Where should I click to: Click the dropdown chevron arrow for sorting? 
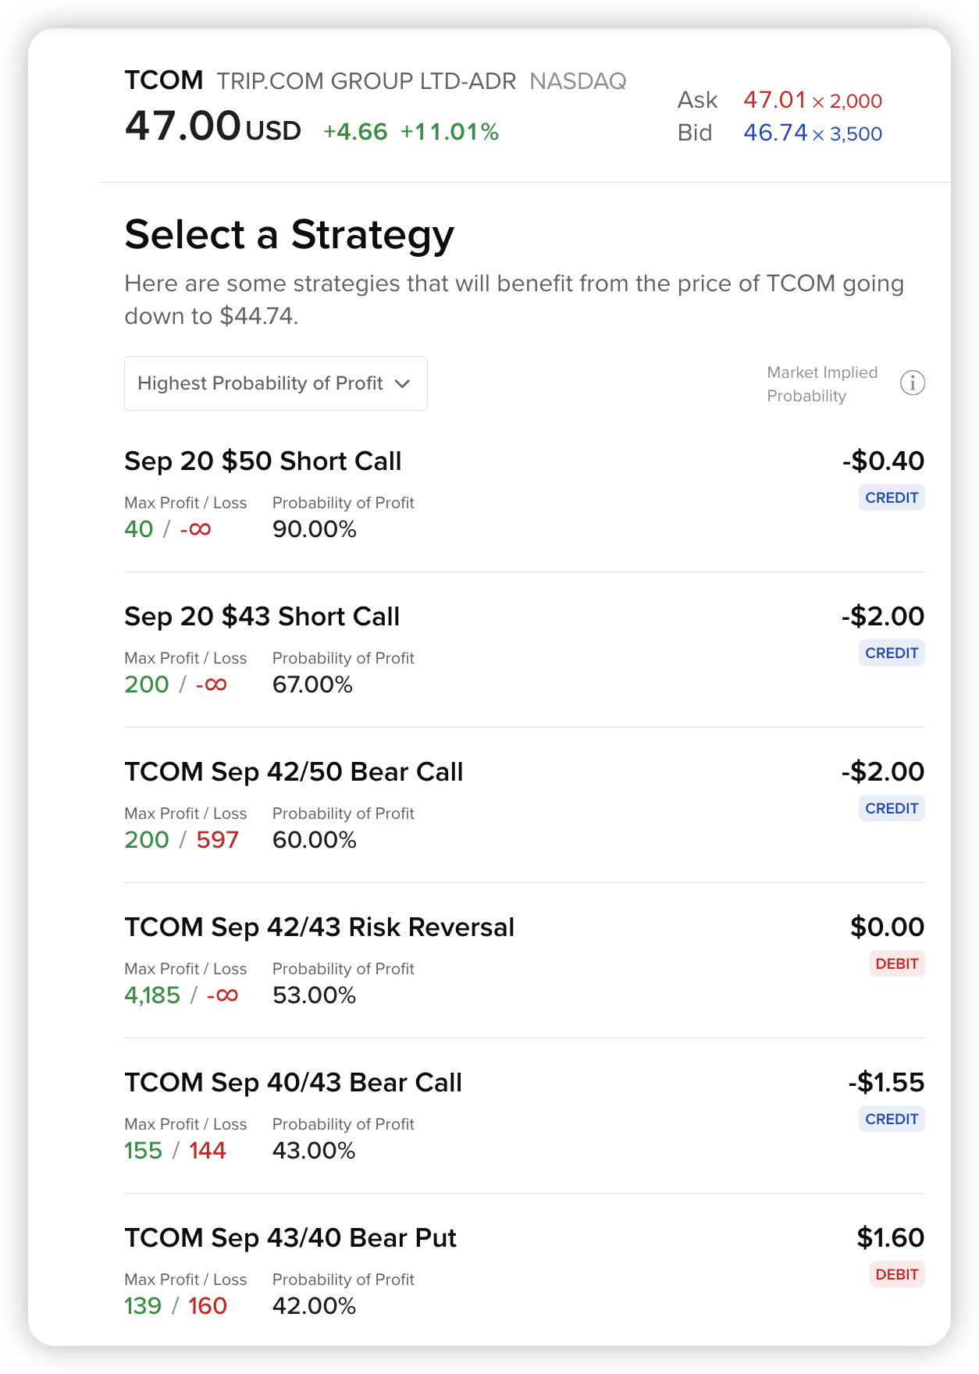[402, 383]
